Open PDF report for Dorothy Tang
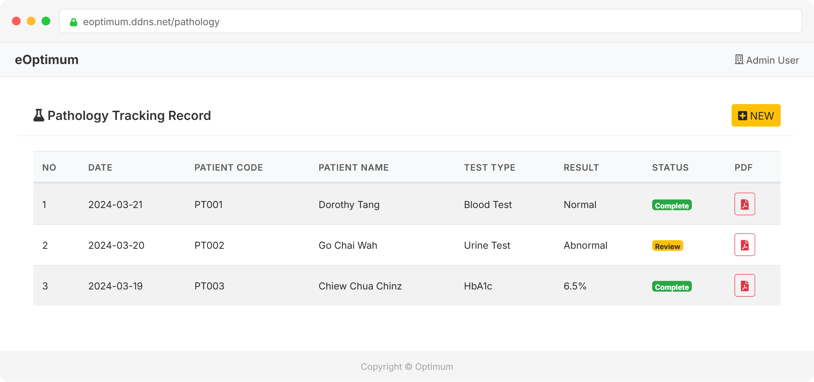The image size is (814, 382). pyautogui.click(x=744, y=204)
